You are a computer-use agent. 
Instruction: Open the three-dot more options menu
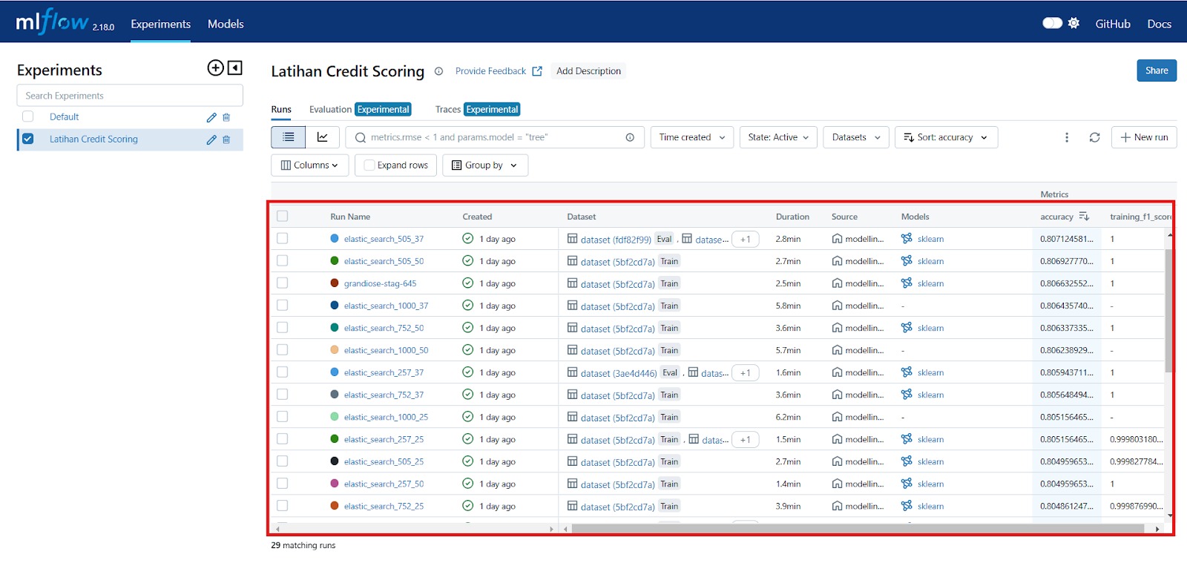(1067, 137)
